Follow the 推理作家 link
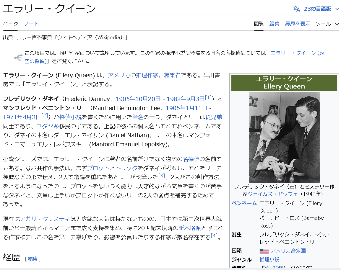Image resolution: width=341 pixels, height=270 pixels. pyautogui.click(x=147, y=75)
